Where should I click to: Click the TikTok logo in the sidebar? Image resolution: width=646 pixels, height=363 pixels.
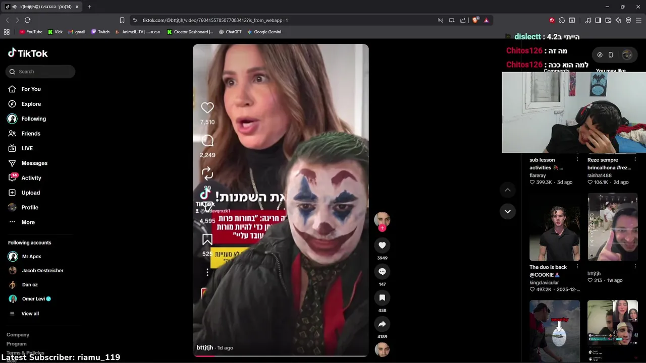pos(28,53)
